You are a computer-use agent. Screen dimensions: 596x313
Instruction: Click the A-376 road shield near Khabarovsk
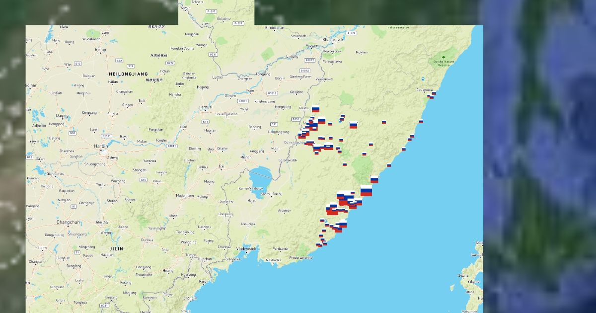pos(351,33)
